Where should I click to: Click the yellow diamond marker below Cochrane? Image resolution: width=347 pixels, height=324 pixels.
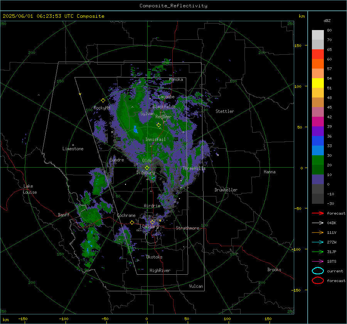click(132, 223)
